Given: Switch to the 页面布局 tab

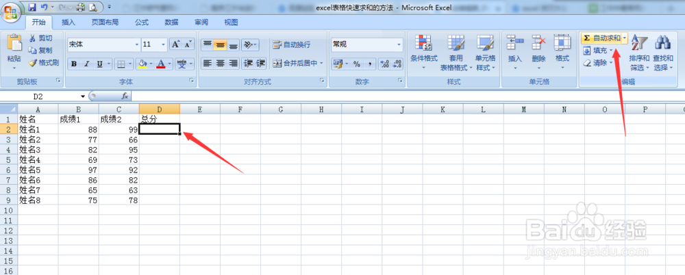Looking at the screenshot, I should tap(105, 23).
